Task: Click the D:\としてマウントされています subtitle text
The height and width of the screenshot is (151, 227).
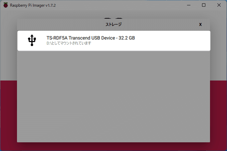Action: pyautogui.click(x=69, y=43)
